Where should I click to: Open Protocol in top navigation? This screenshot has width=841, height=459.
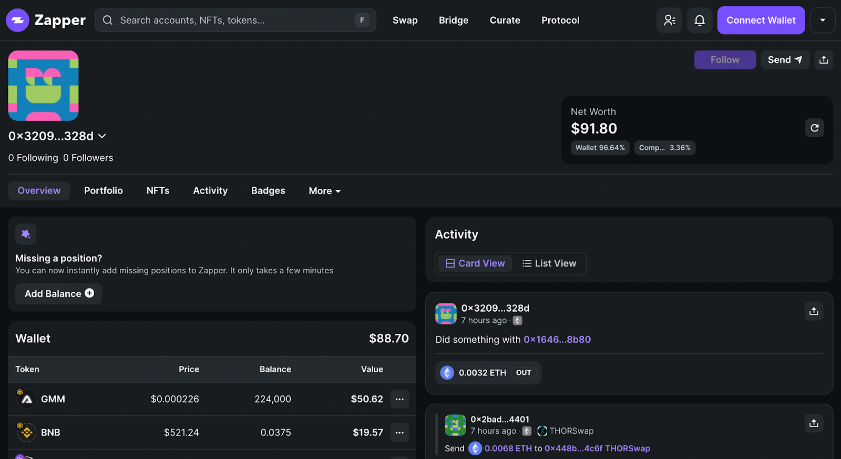point(560,21)
